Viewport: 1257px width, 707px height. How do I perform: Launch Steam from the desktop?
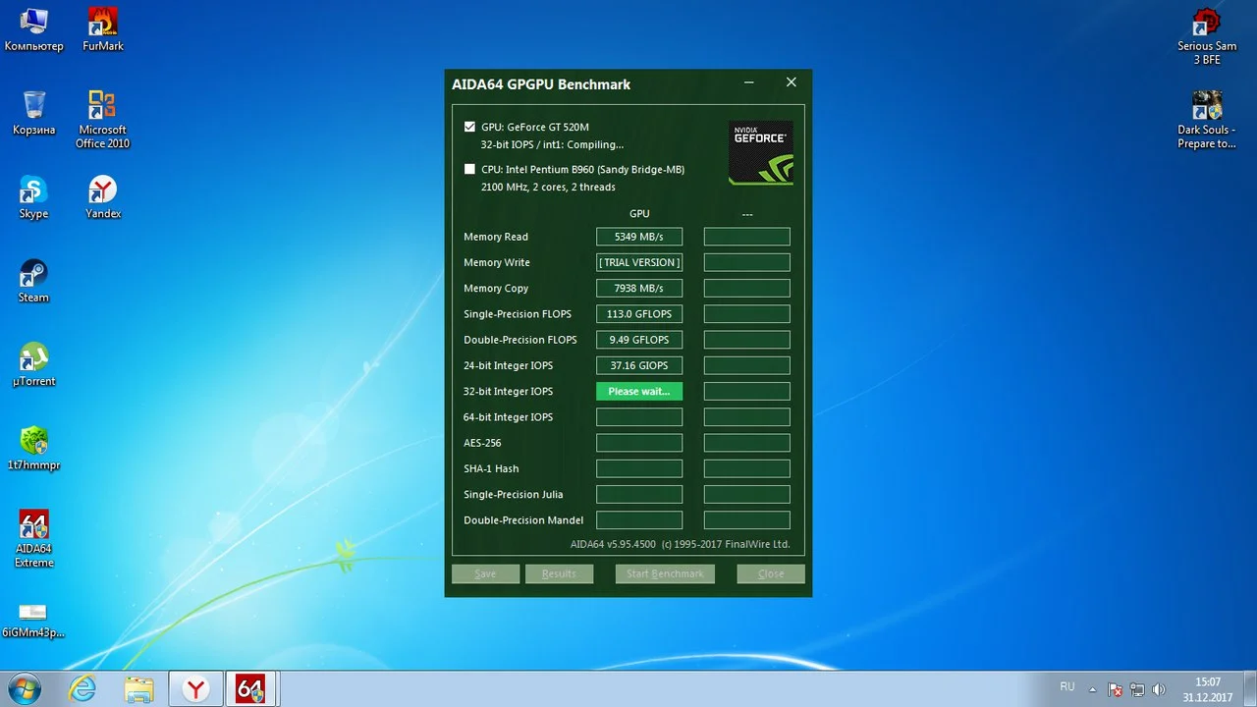click(33, 274)
